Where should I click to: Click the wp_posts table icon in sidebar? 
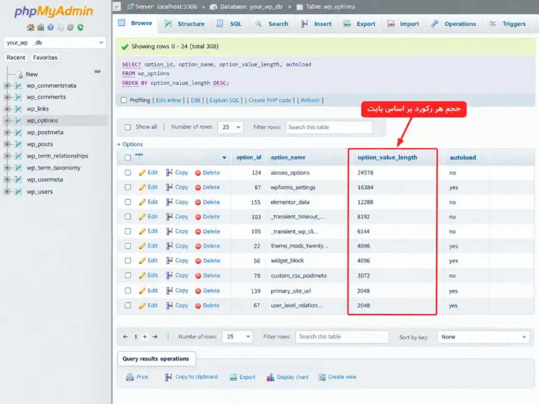coord(18,144)
